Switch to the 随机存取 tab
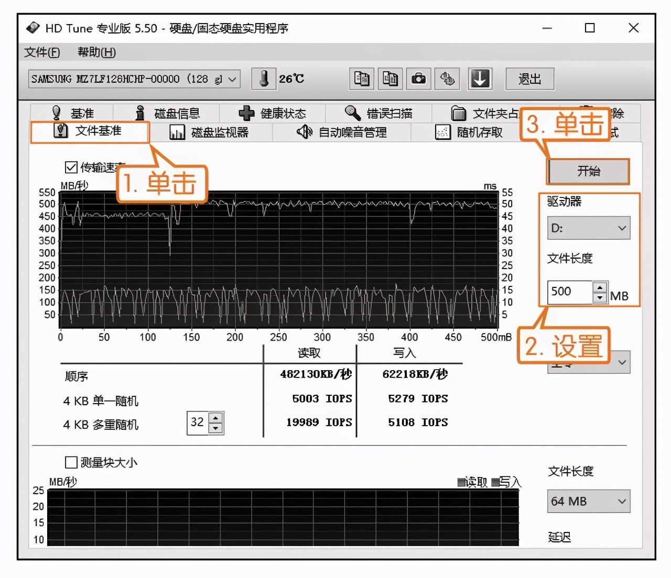This screenshot has width=671, height=578. [x=469, y=132]
